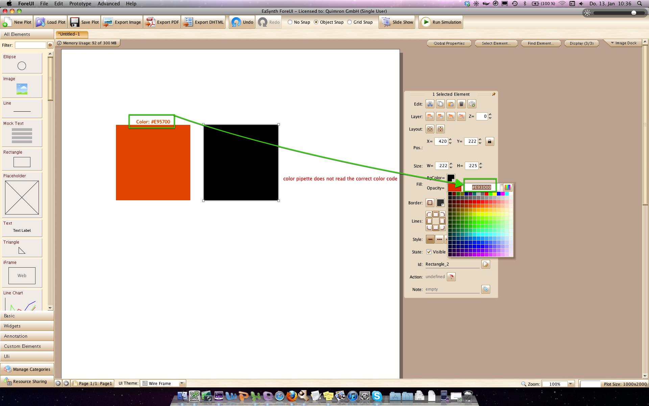This screenshot has width=649, height=406.
Task: Uncheck the Visible state checkbox
Action: coord(429,252)
